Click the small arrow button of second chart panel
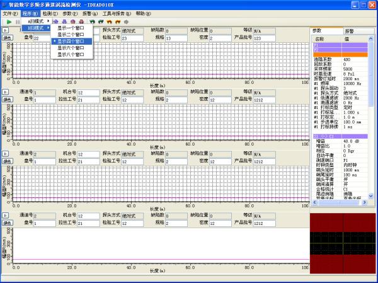 pyautogui.click(x=5, y=92)
